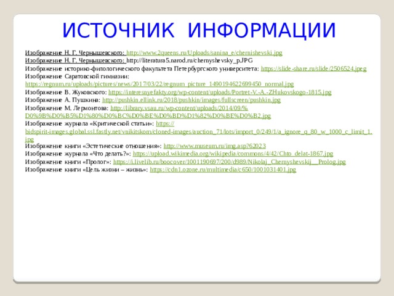The image size is (394, 296).
Task: Open the upload.wikimedia.org Chto_delat-1867.jpg link
Action: [x=233, y=154]
